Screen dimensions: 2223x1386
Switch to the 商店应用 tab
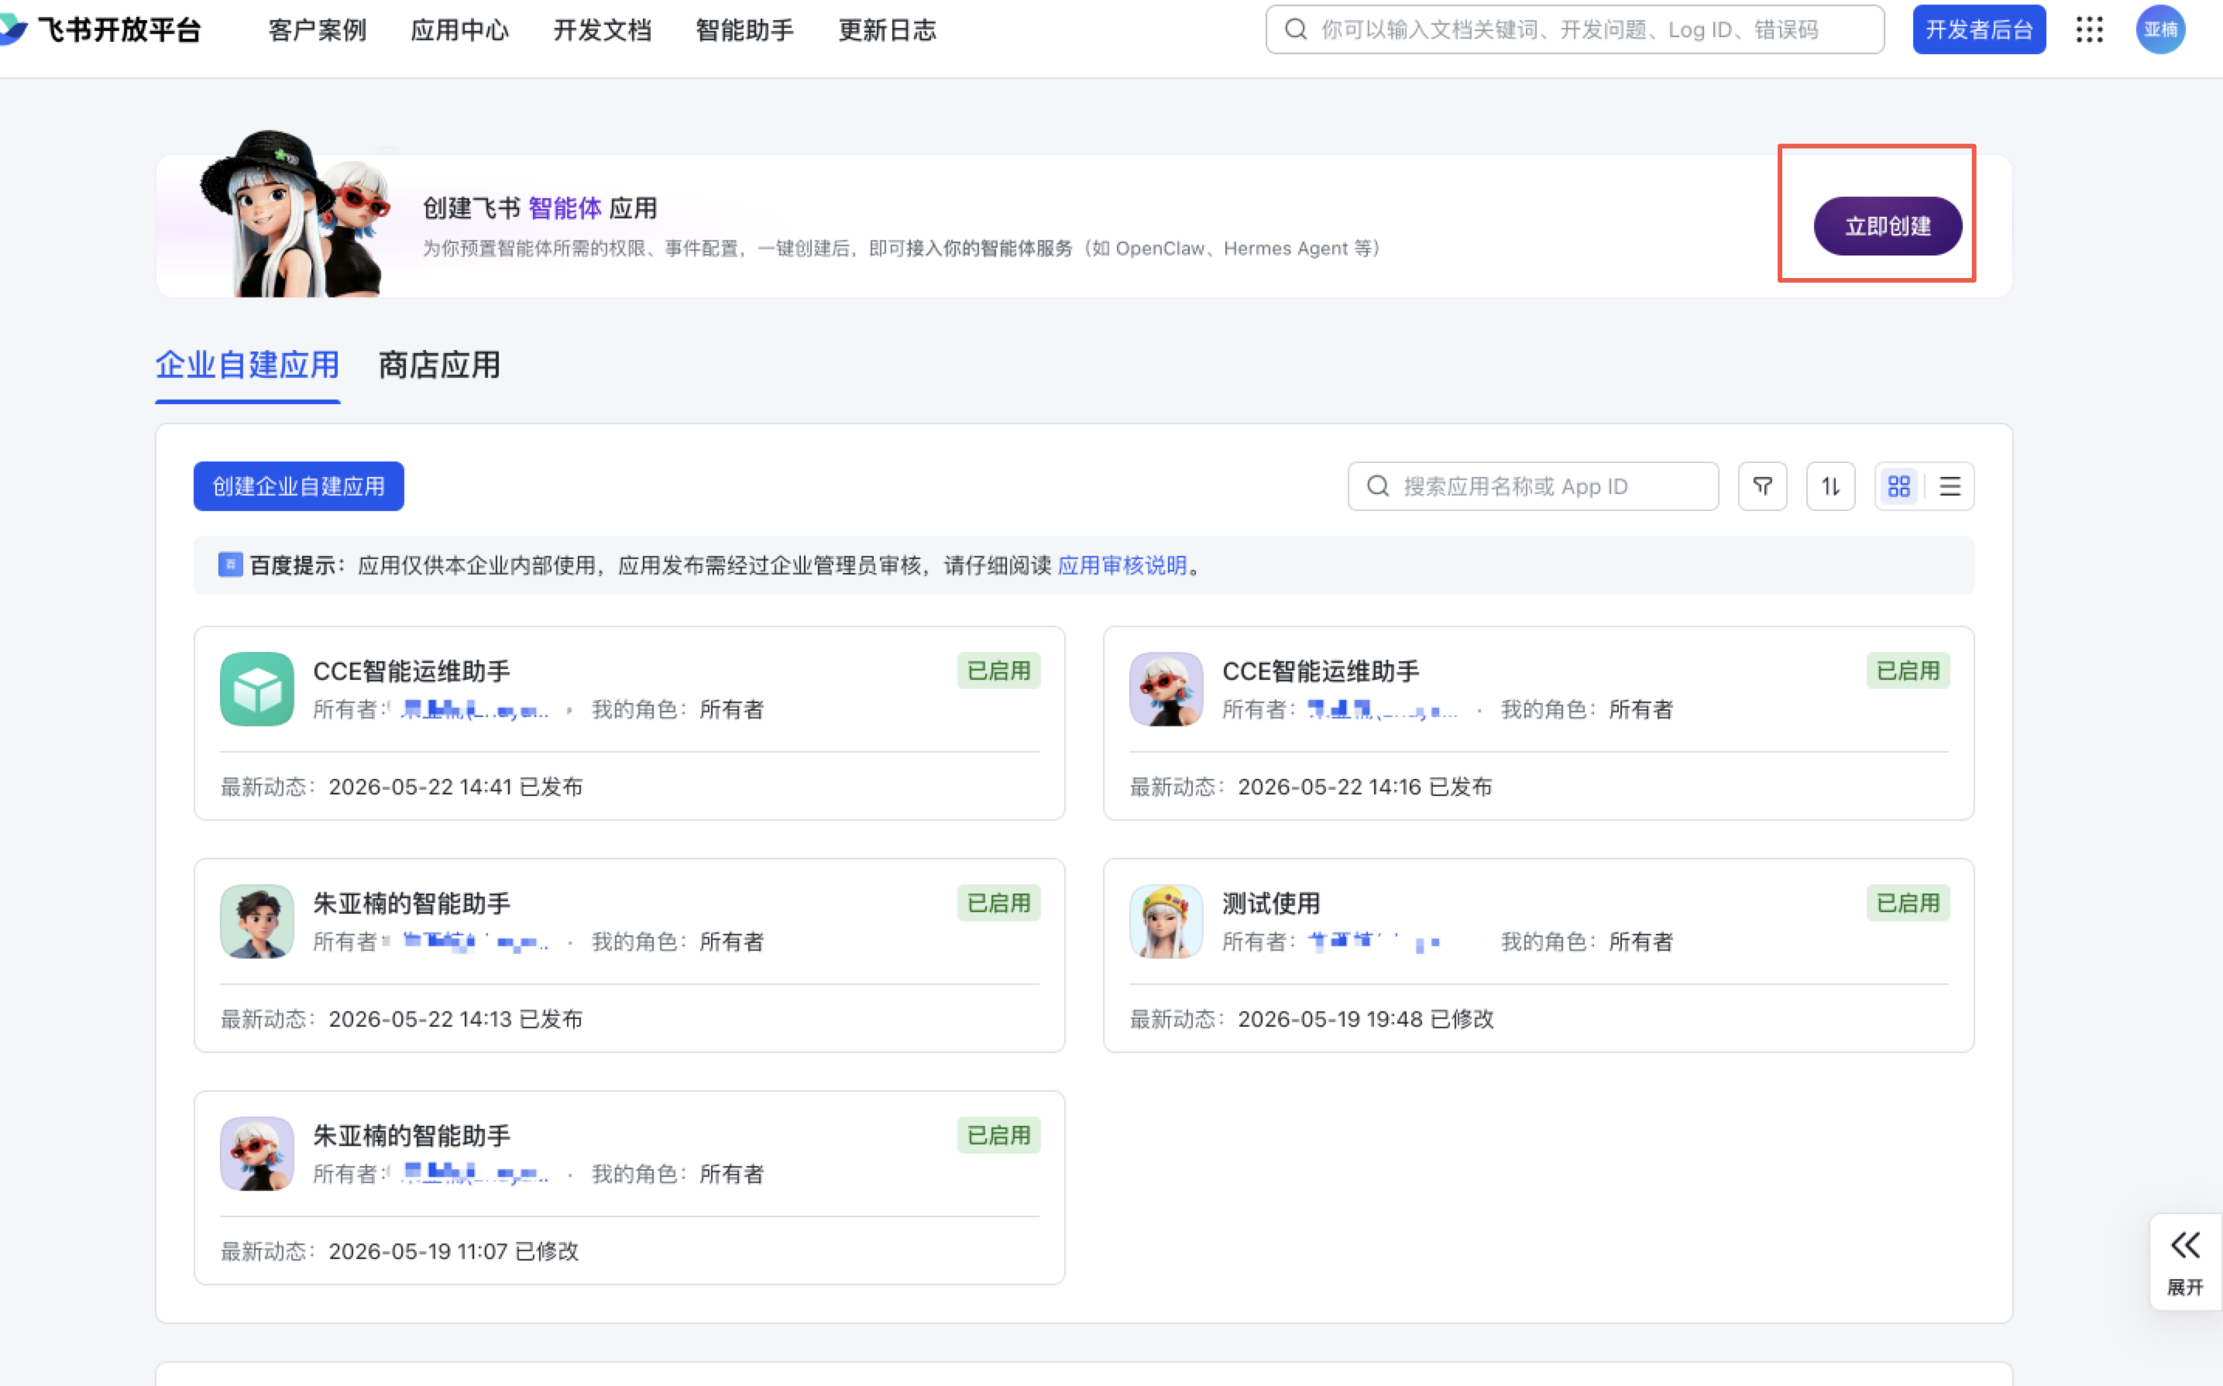coord(439,365)
